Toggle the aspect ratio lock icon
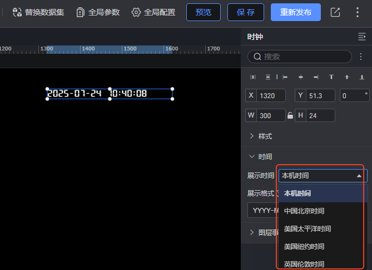 [290, 115]
